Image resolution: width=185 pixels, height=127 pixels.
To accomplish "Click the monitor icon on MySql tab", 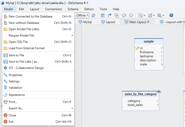I will tap(80, 22).
